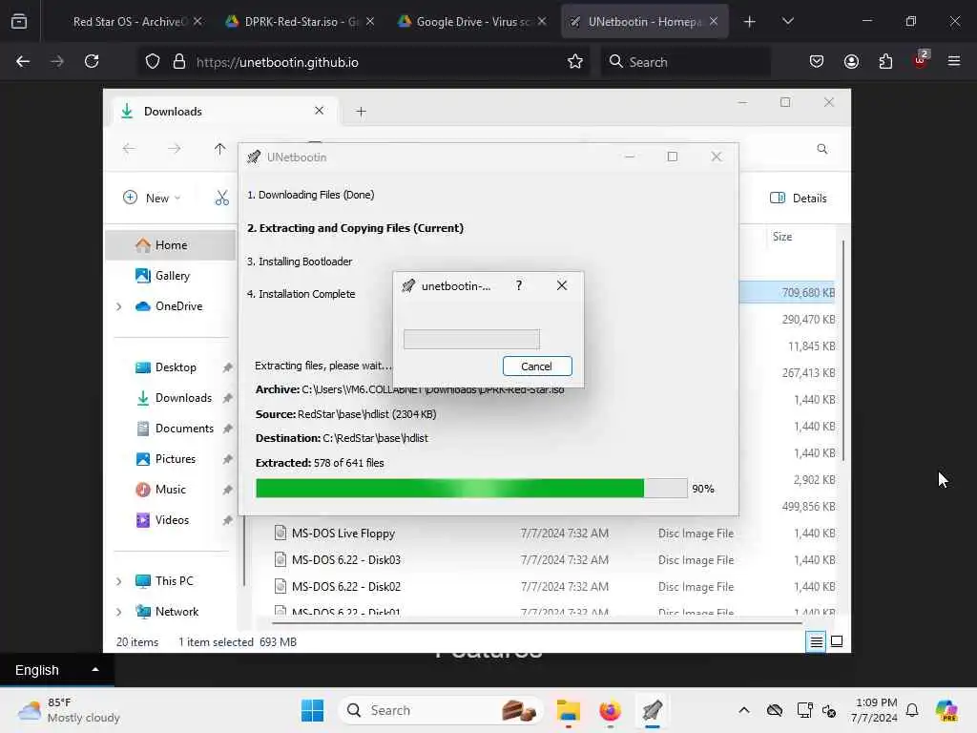Viewport: 977px width, 733px height.
Task: Unpin Desktop using its pin icon
Action: [227, 367]
